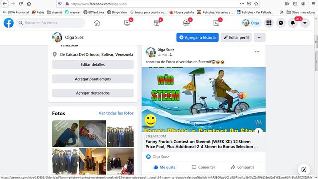Open the njaywan bookmark

(x=73, y=12)
